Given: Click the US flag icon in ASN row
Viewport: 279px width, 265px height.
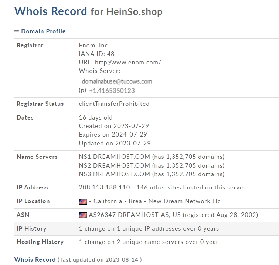Looking at the screenshot, I should (x=83, y=215).
